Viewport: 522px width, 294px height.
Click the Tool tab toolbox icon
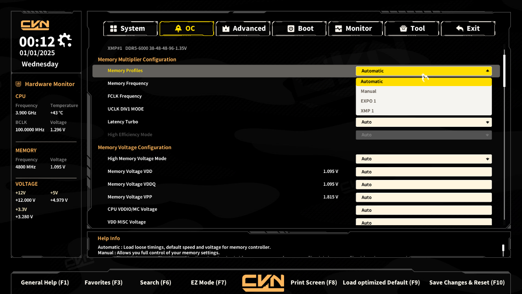click(x=403, y=28)
